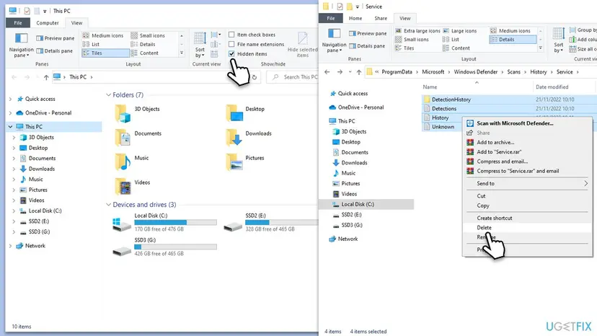Open the Pictures folder tile
Image resolution: width=597 pixels, height=336 pixels.
(245, 162)
